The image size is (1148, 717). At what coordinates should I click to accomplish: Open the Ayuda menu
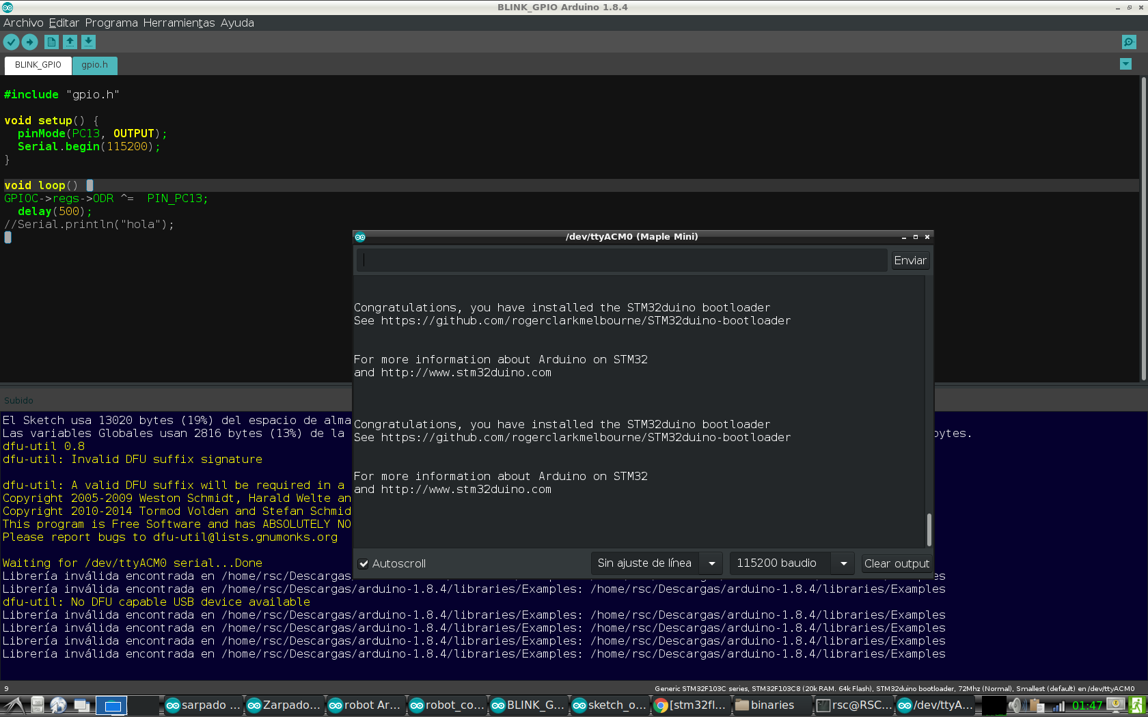[237, 23]
